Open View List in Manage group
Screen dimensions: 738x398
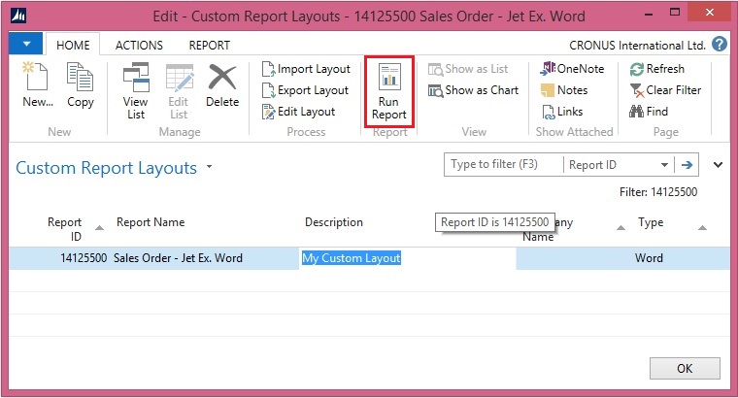(x=136, y=90)
